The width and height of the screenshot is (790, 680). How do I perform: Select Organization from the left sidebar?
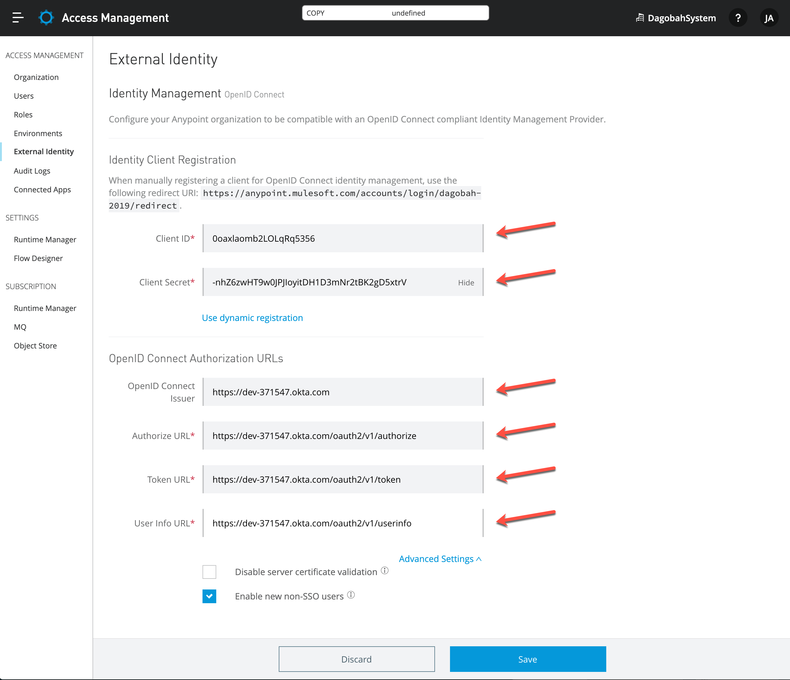[x=37, y=76]
